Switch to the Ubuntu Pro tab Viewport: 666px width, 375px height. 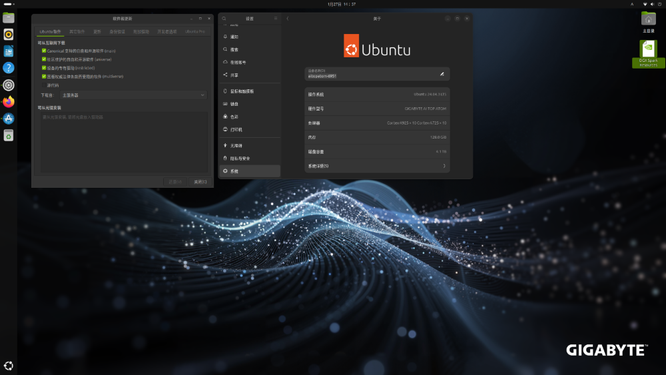click(195, 31)
